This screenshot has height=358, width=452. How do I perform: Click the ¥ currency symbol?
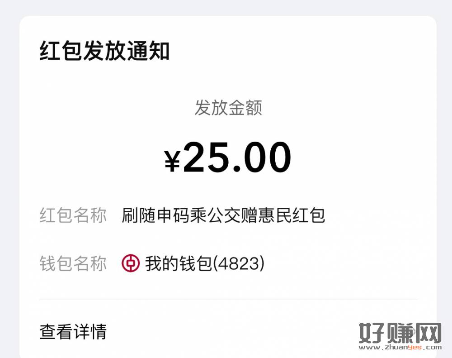[172, 161]
